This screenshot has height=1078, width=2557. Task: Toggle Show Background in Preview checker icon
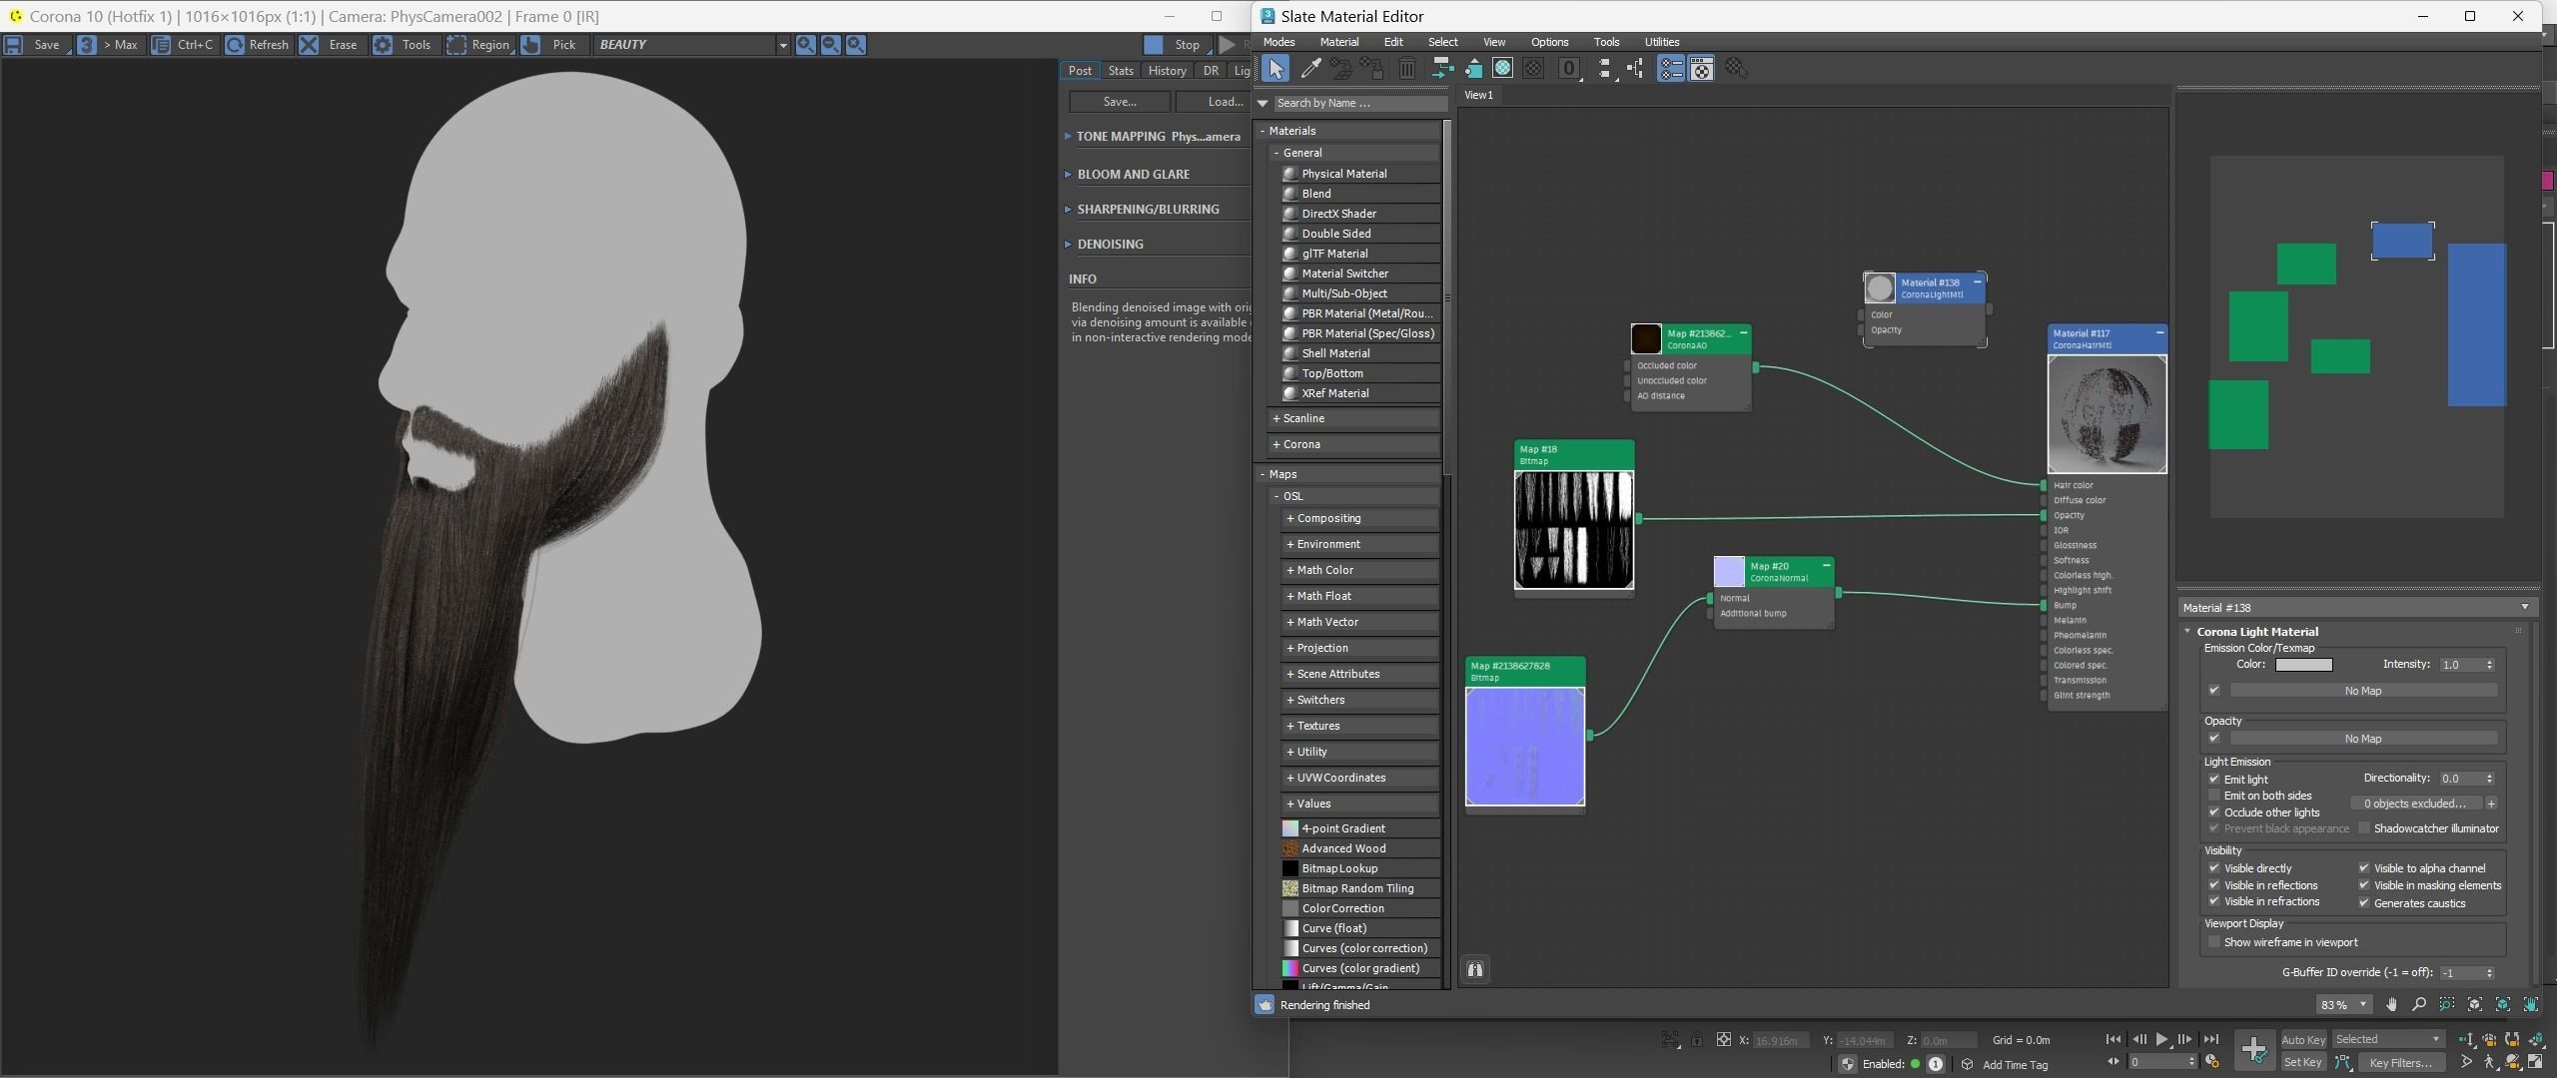(1533, 68)
